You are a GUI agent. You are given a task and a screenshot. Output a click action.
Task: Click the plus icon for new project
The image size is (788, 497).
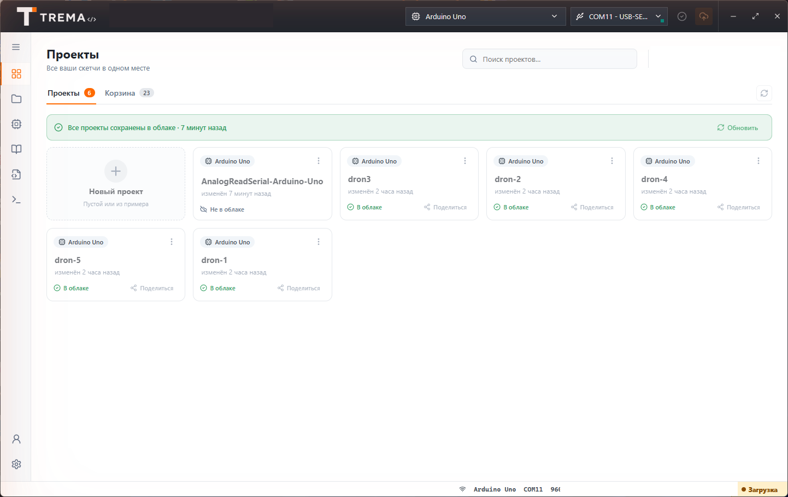(x=116, y=171)
